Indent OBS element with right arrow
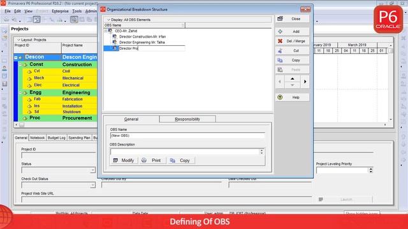The width and height of the screenshot is (408, 229). click(x=305, y=82)
